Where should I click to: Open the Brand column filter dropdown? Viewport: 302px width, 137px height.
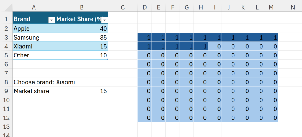[x=52, y=20]
